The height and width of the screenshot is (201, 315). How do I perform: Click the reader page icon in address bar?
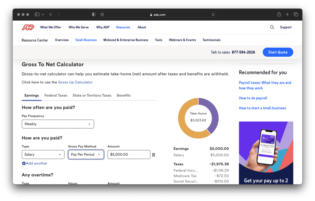pyautogui.click(x=102, y=14)
